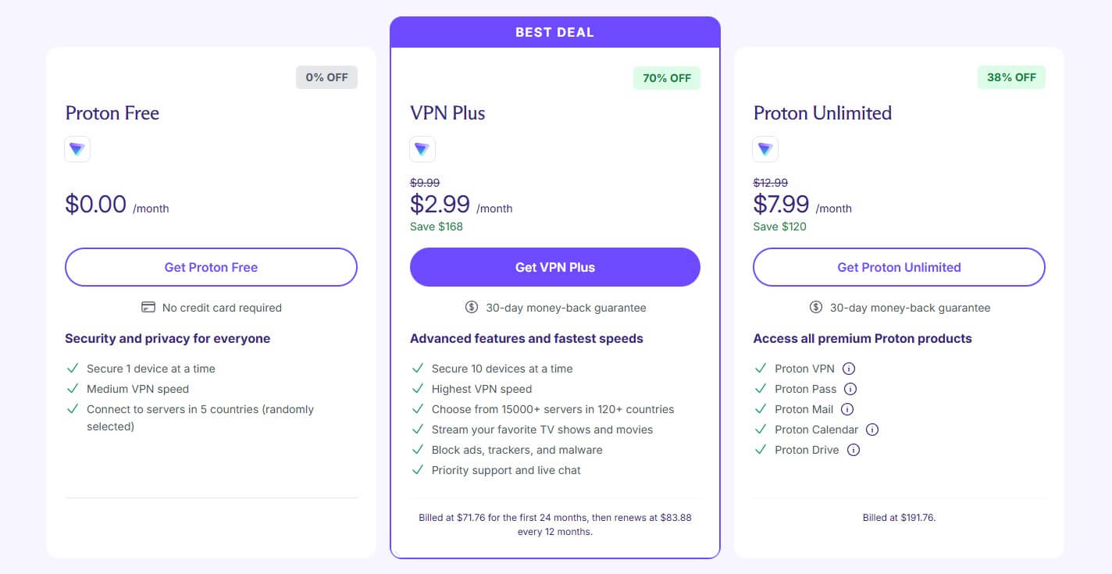Image resolution: width=1112 pixels, height=574 pixels.
Task: Click the Proton VPN icon under Proton Free
Action: (x=77, y=148)
